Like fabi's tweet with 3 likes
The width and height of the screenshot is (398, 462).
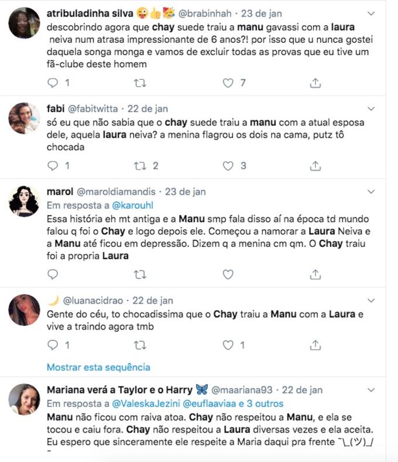coord(228,166)
